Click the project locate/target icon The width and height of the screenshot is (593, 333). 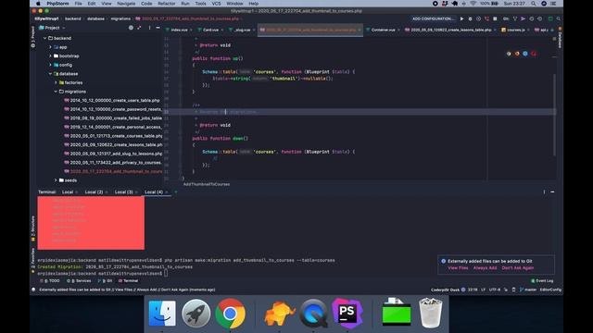point(131,28)
